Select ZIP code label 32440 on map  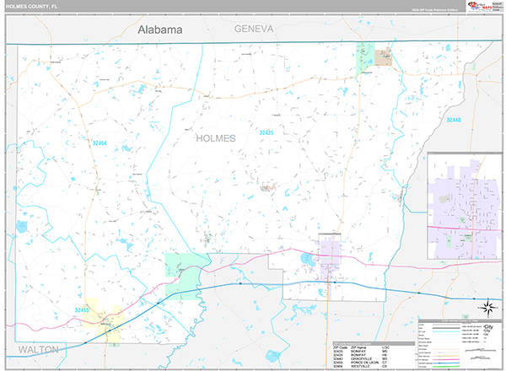[454, 120]
